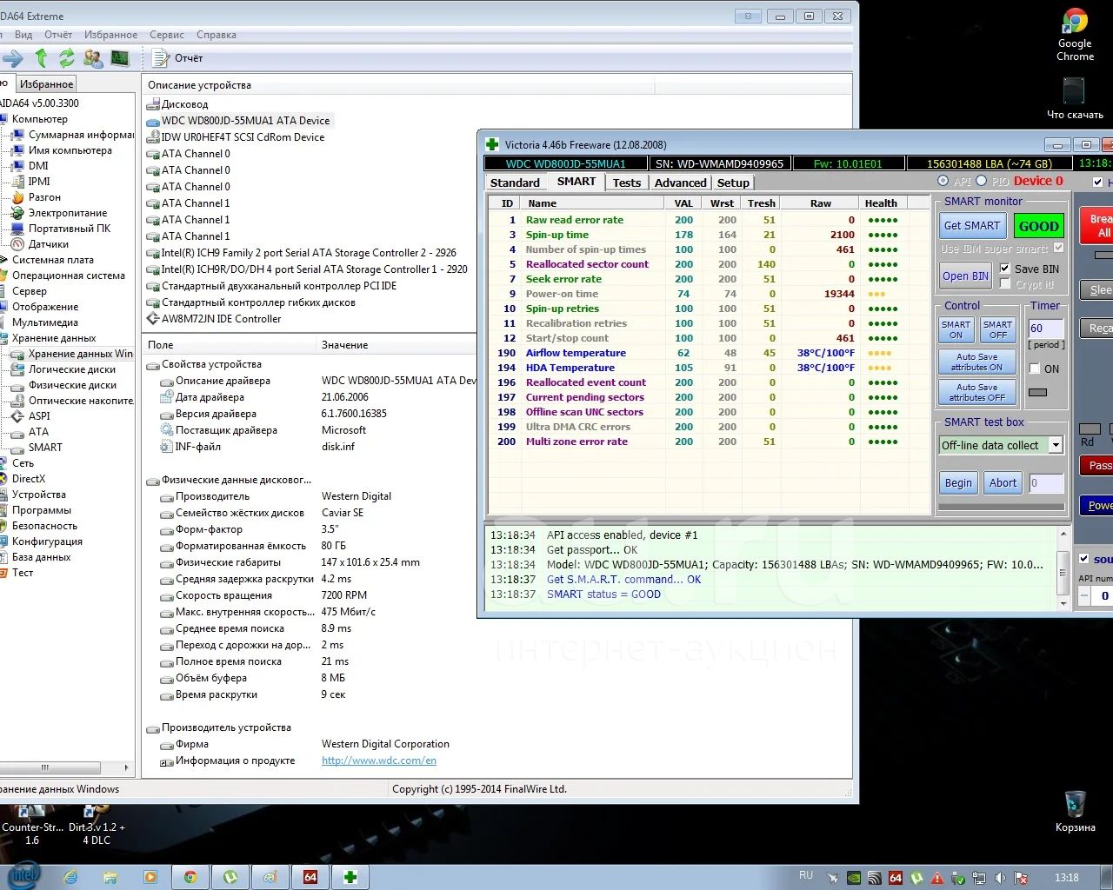The image size is (1113, 890).
Task: Click AIDA64 red 64 taskbar button
Action: (x=310, y=877)
